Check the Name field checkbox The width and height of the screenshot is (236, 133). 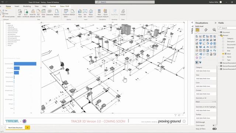click(223, 57)
